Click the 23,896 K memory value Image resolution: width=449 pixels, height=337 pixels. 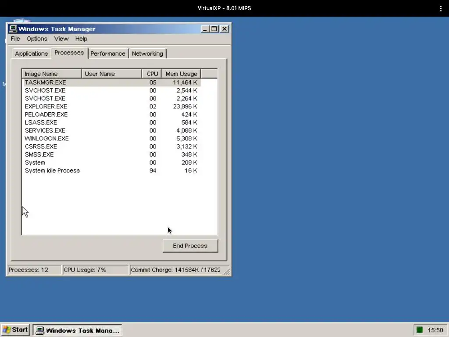[185, 107]
